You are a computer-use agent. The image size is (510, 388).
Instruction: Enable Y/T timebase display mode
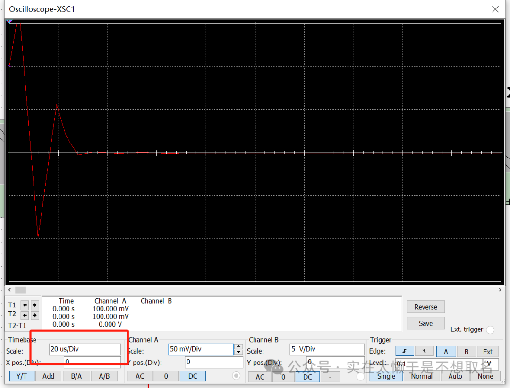click(x=22, y=376)
